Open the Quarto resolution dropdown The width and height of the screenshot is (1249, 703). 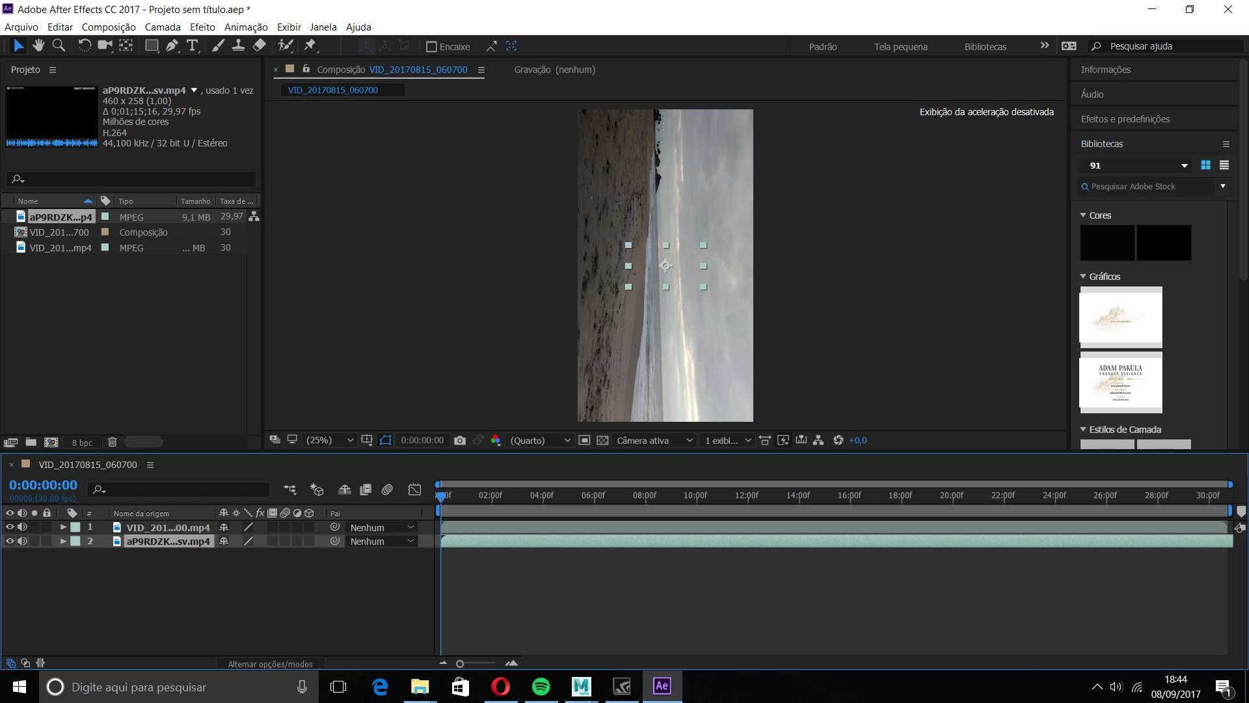click(x=540, y=441)
